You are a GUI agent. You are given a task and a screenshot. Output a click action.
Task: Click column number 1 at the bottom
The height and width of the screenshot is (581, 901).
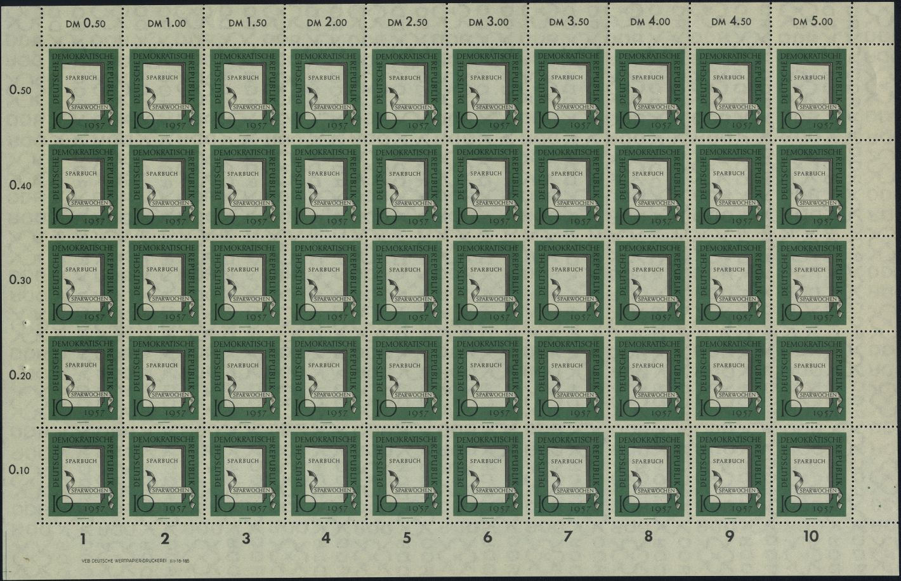[83, 539]
